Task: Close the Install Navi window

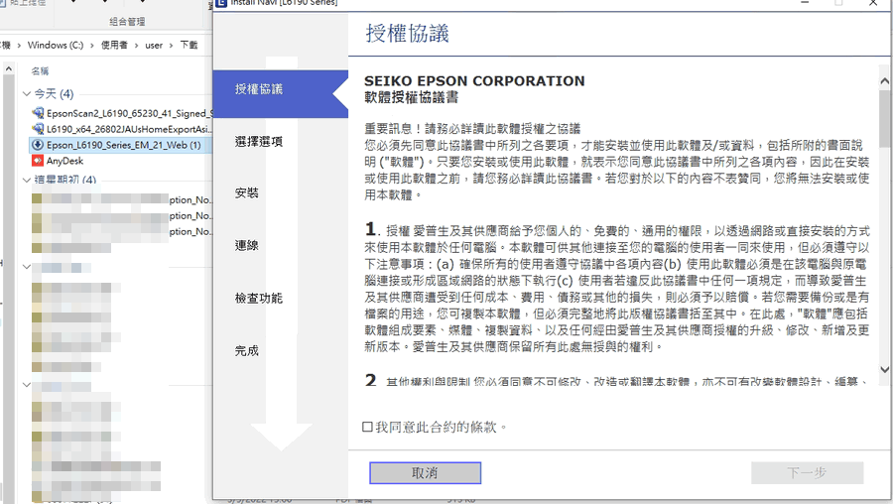Action: (x=872, y=3)
